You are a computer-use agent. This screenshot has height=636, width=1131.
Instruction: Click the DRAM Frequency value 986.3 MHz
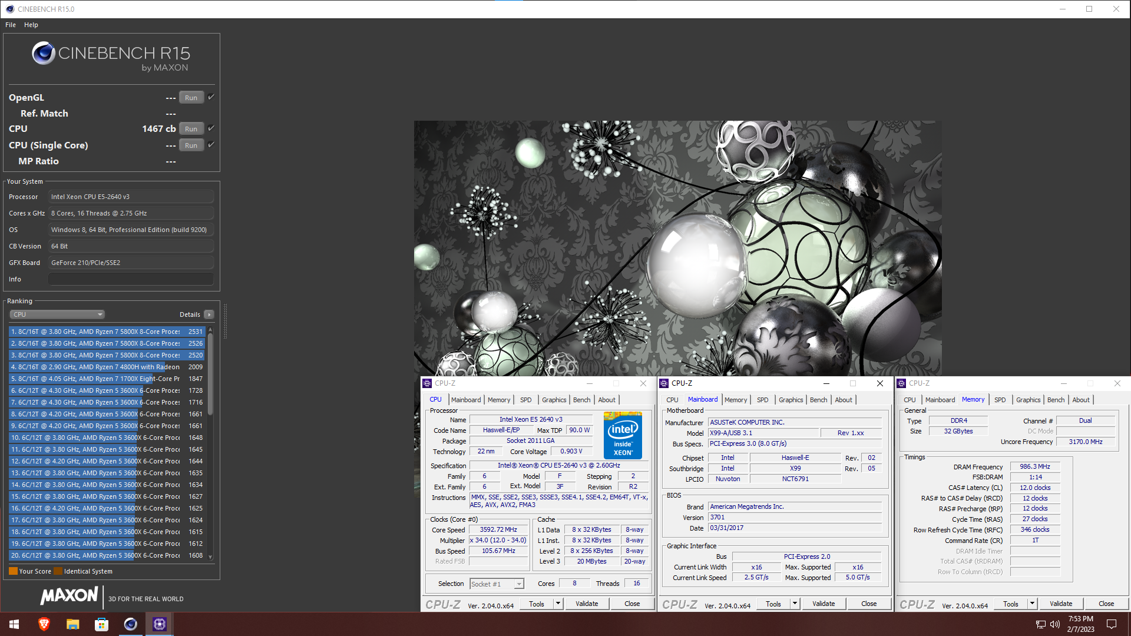tap(1035, 466)
